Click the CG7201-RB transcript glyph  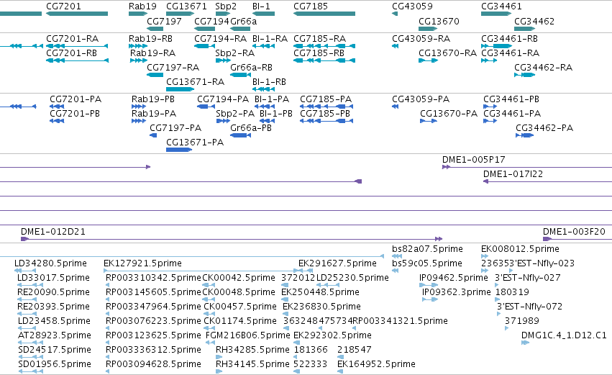pyautogui.click(x=77, y=60)
